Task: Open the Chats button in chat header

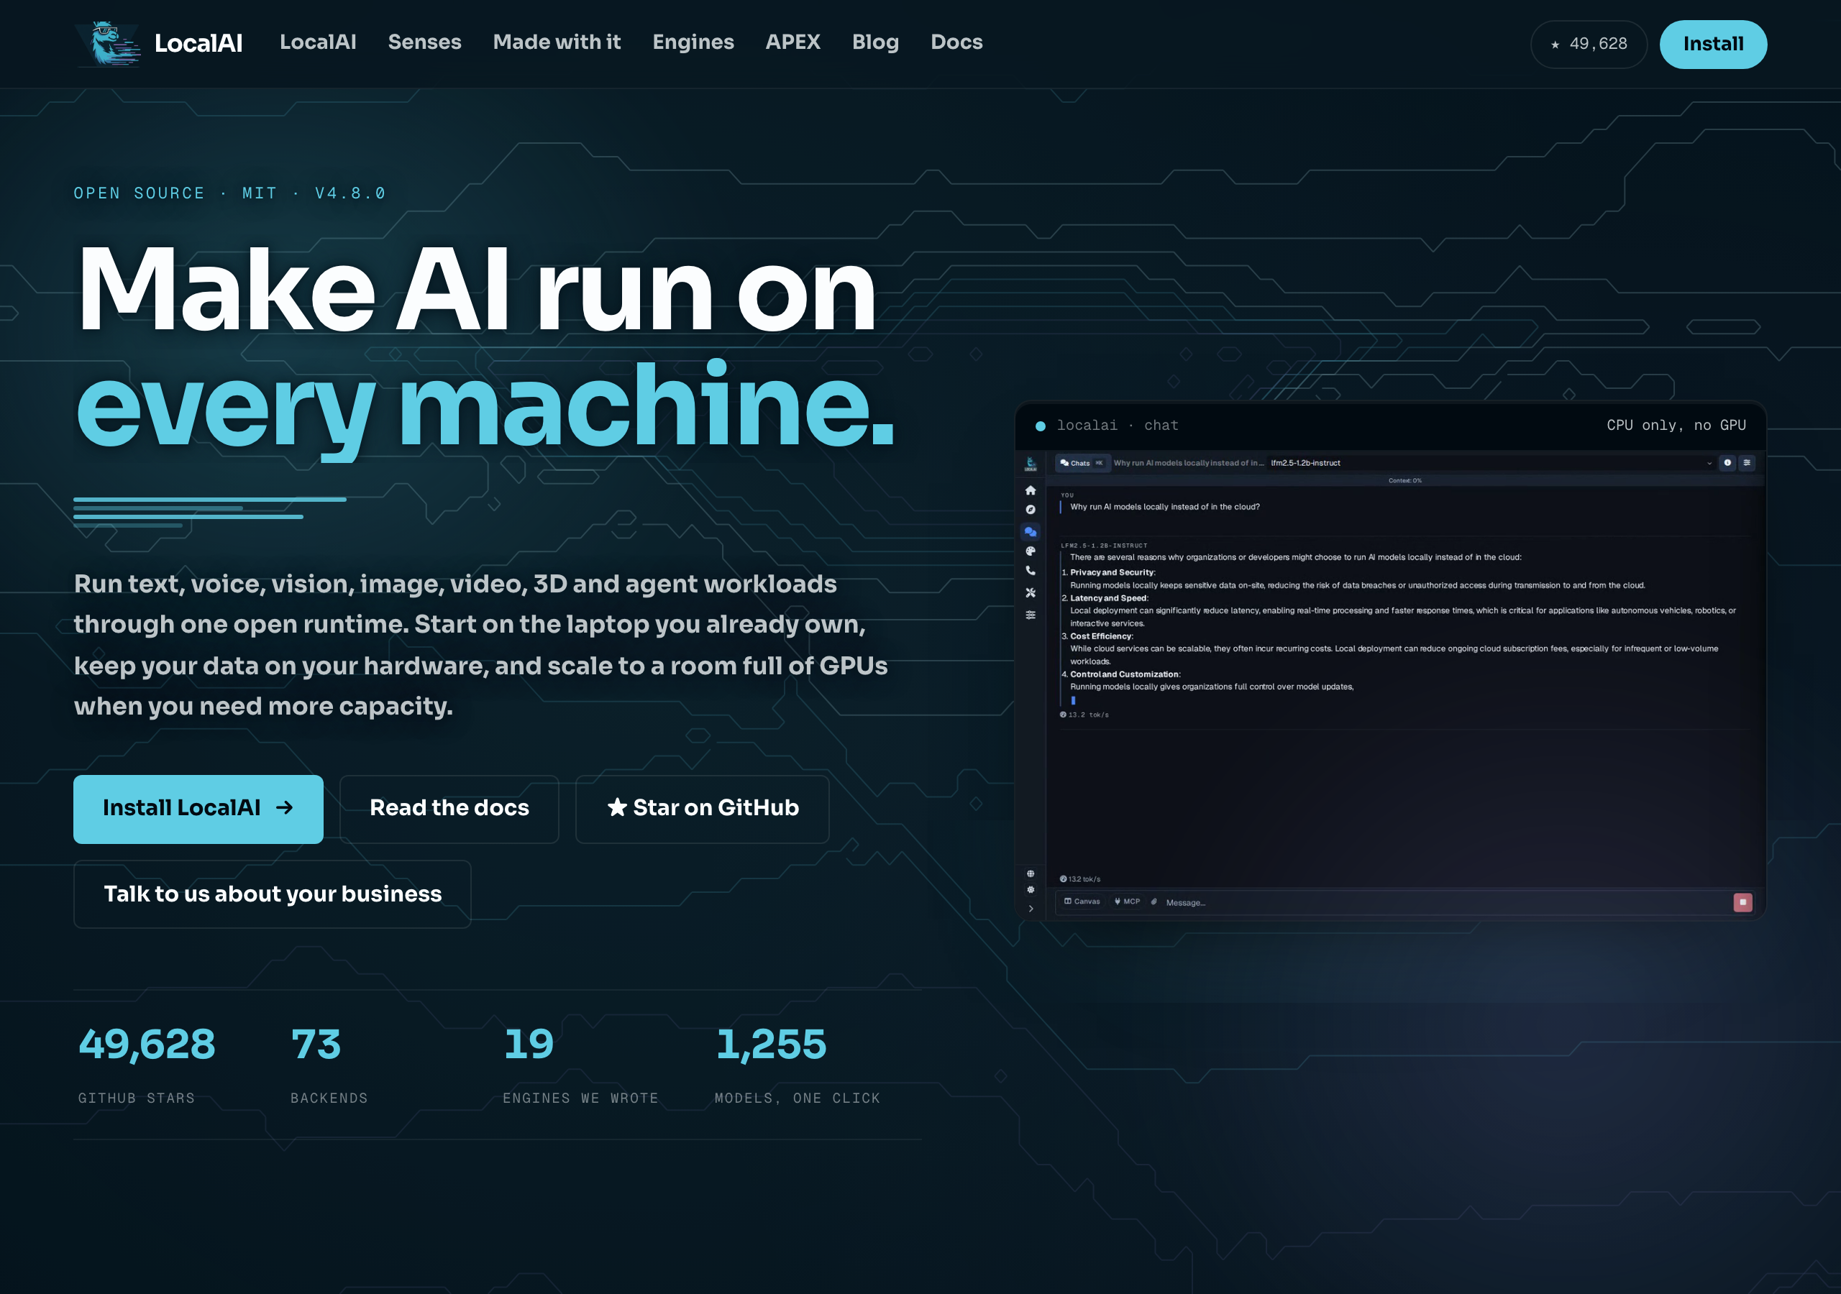Action: 1082,462
